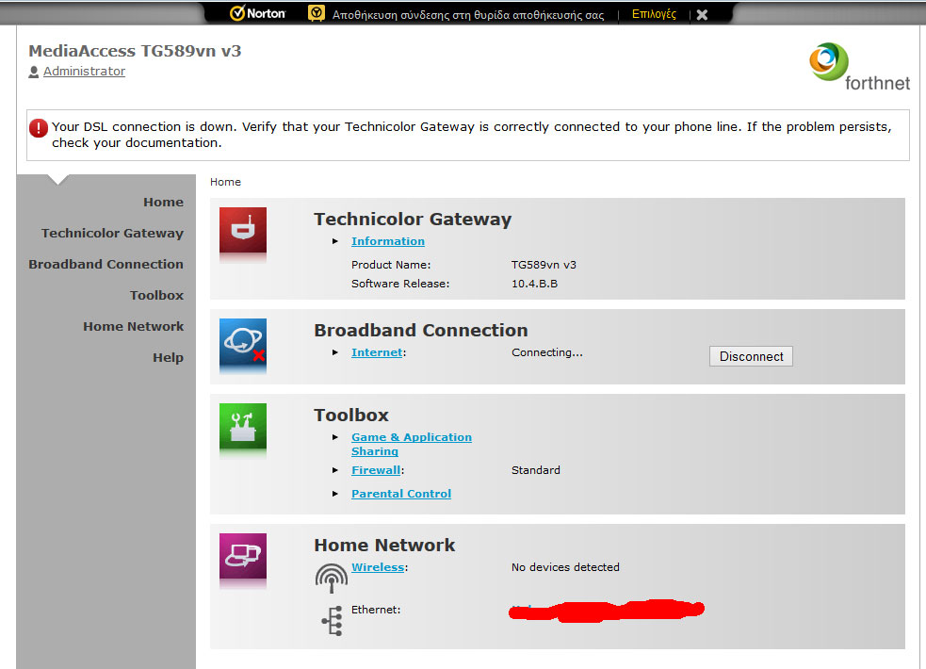926x669 pixels.
Task: Click the Home Network section heading
Action: tap(384, 545)
